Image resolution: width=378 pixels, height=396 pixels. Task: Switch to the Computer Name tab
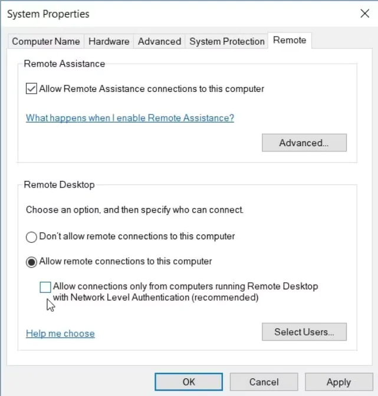point(45,41)
